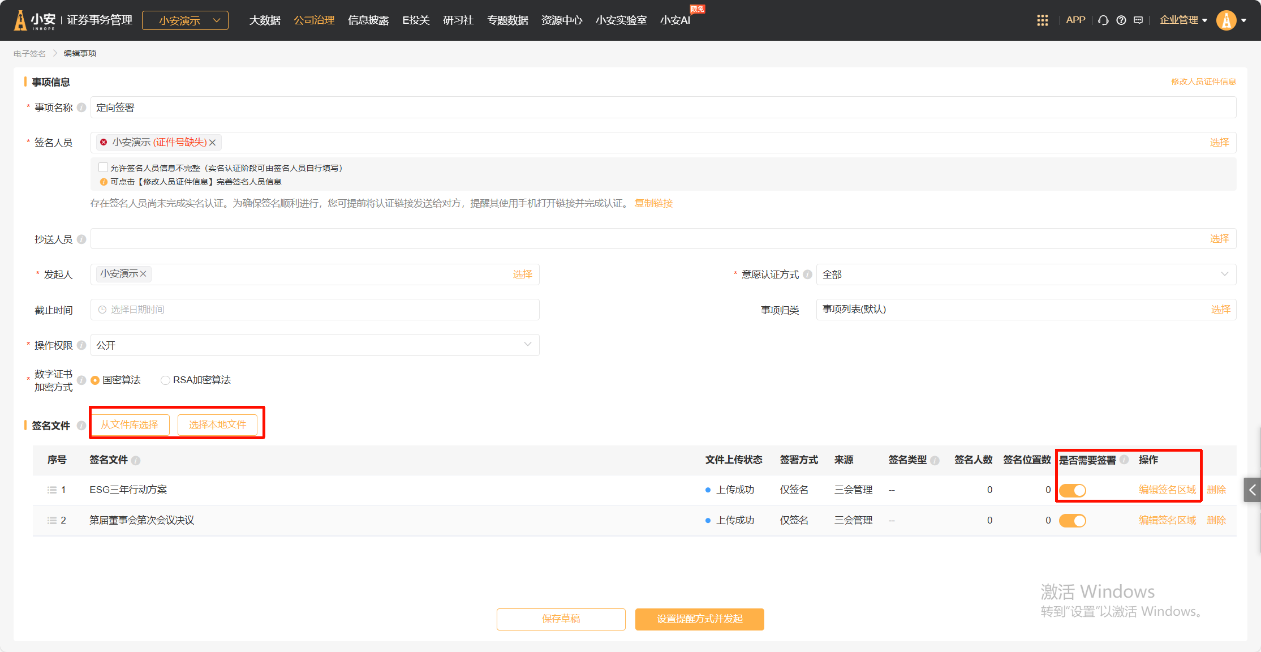Toggle signing switch for 第届董事会第次会议决议

click(x=1072, y=521)
